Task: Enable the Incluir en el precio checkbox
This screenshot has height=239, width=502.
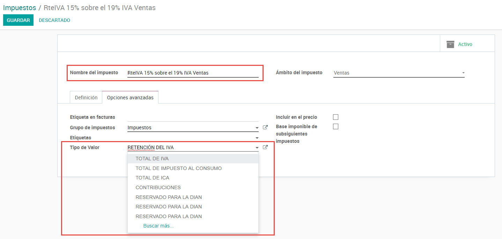Action: [x=335, y=117]
